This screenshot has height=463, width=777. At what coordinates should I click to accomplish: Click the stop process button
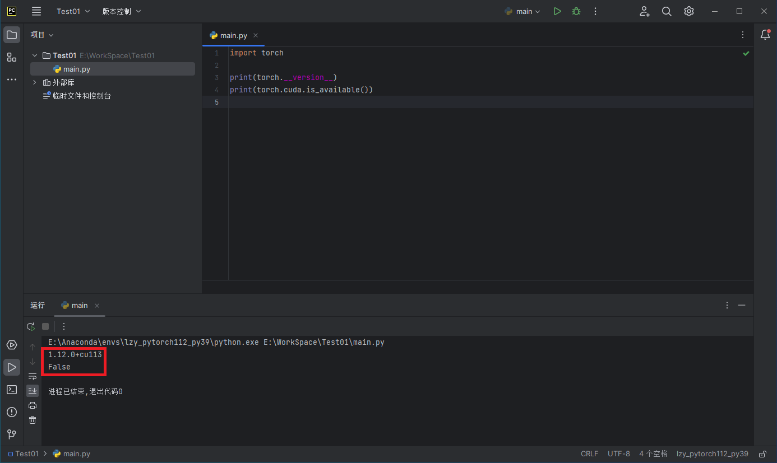[x=45, y=326]
